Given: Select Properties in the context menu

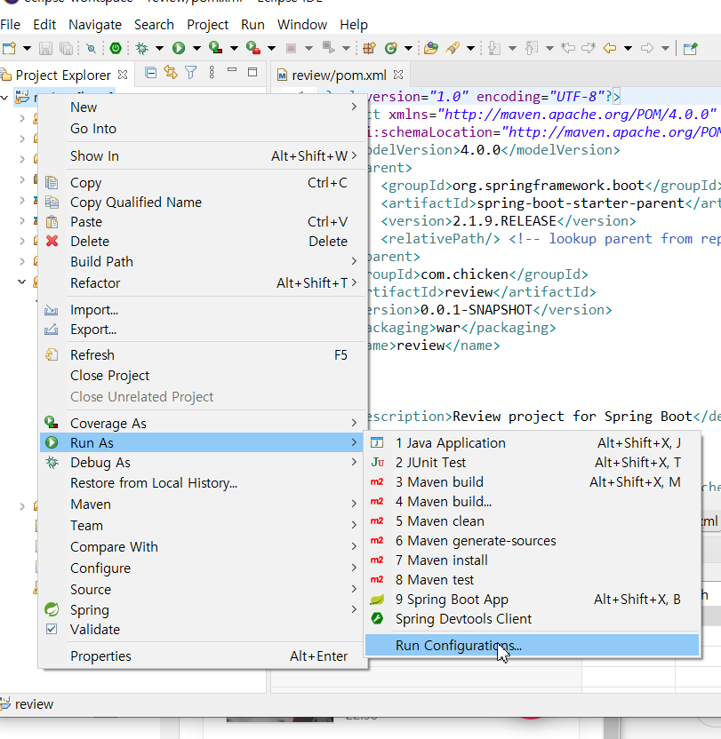Looking at the screenshot, I should [x=202, y=656].
